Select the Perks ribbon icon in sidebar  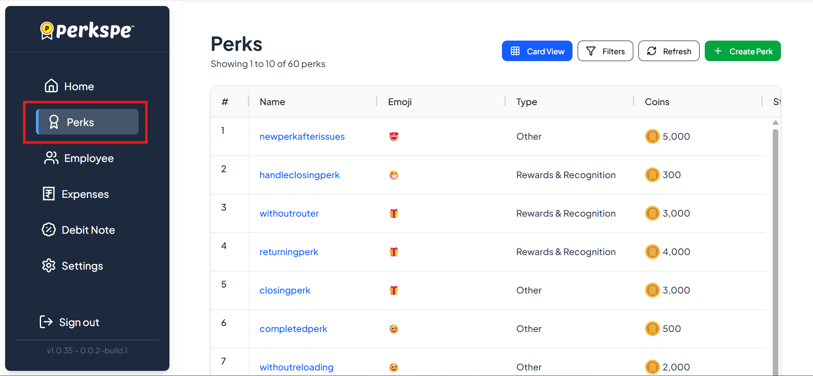(54, 122)
